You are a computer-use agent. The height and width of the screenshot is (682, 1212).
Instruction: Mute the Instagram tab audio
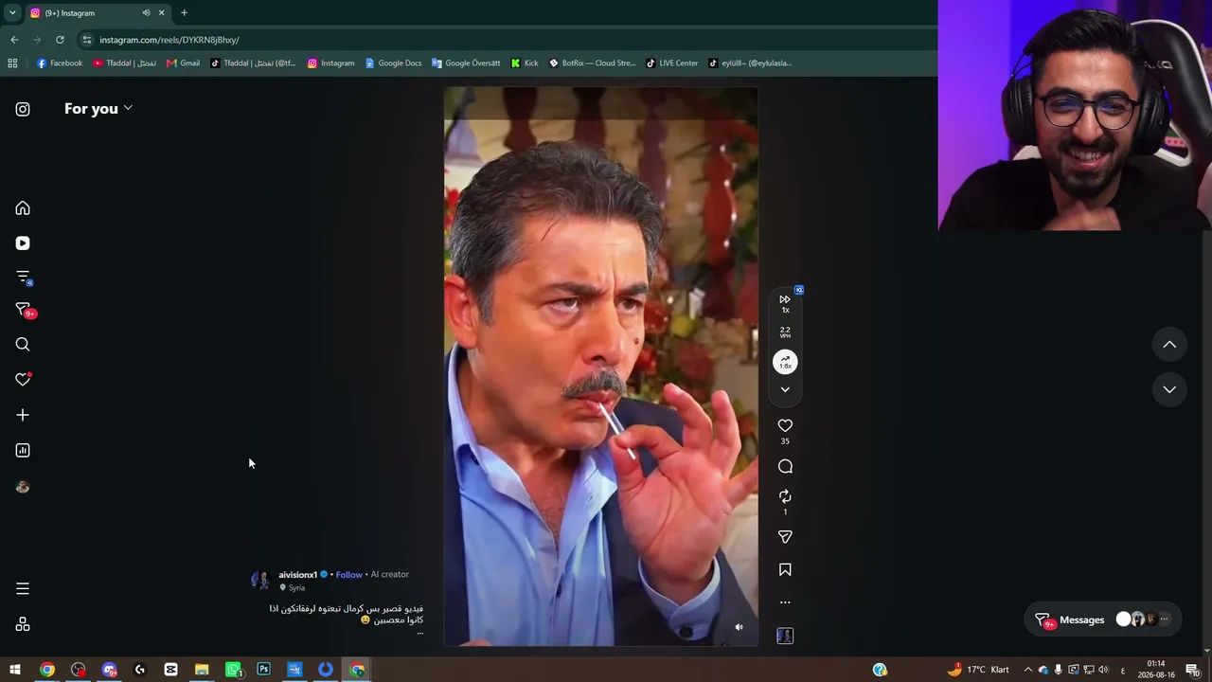[146, 13]
